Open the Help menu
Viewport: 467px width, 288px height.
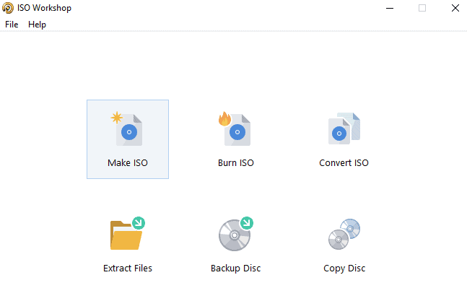point(37,25)
